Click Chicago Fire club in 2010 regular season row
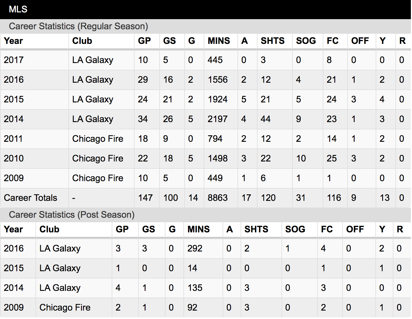This screenshot has height=319, width=412. coord(98,158)
